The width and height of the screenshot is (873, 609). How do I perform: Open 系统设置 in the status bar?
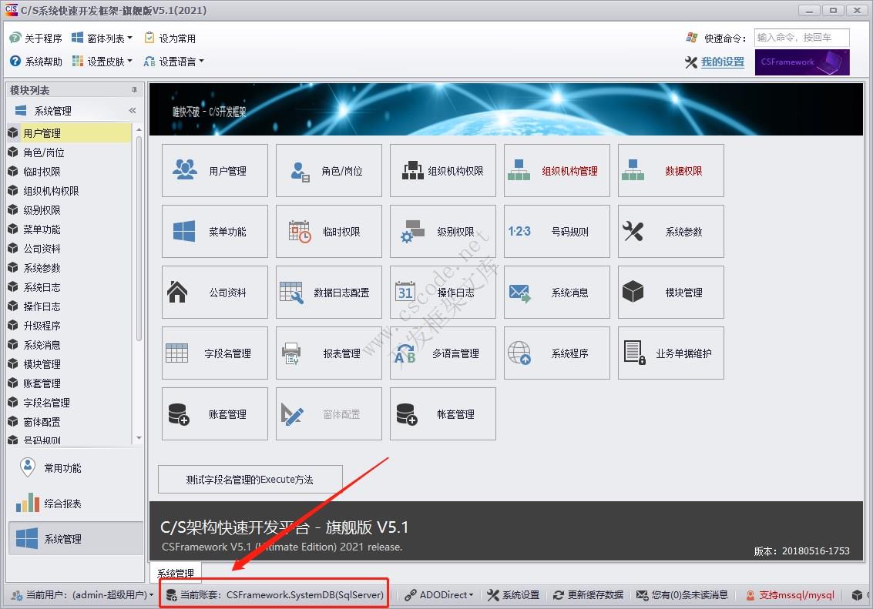[x=513, y=595]
